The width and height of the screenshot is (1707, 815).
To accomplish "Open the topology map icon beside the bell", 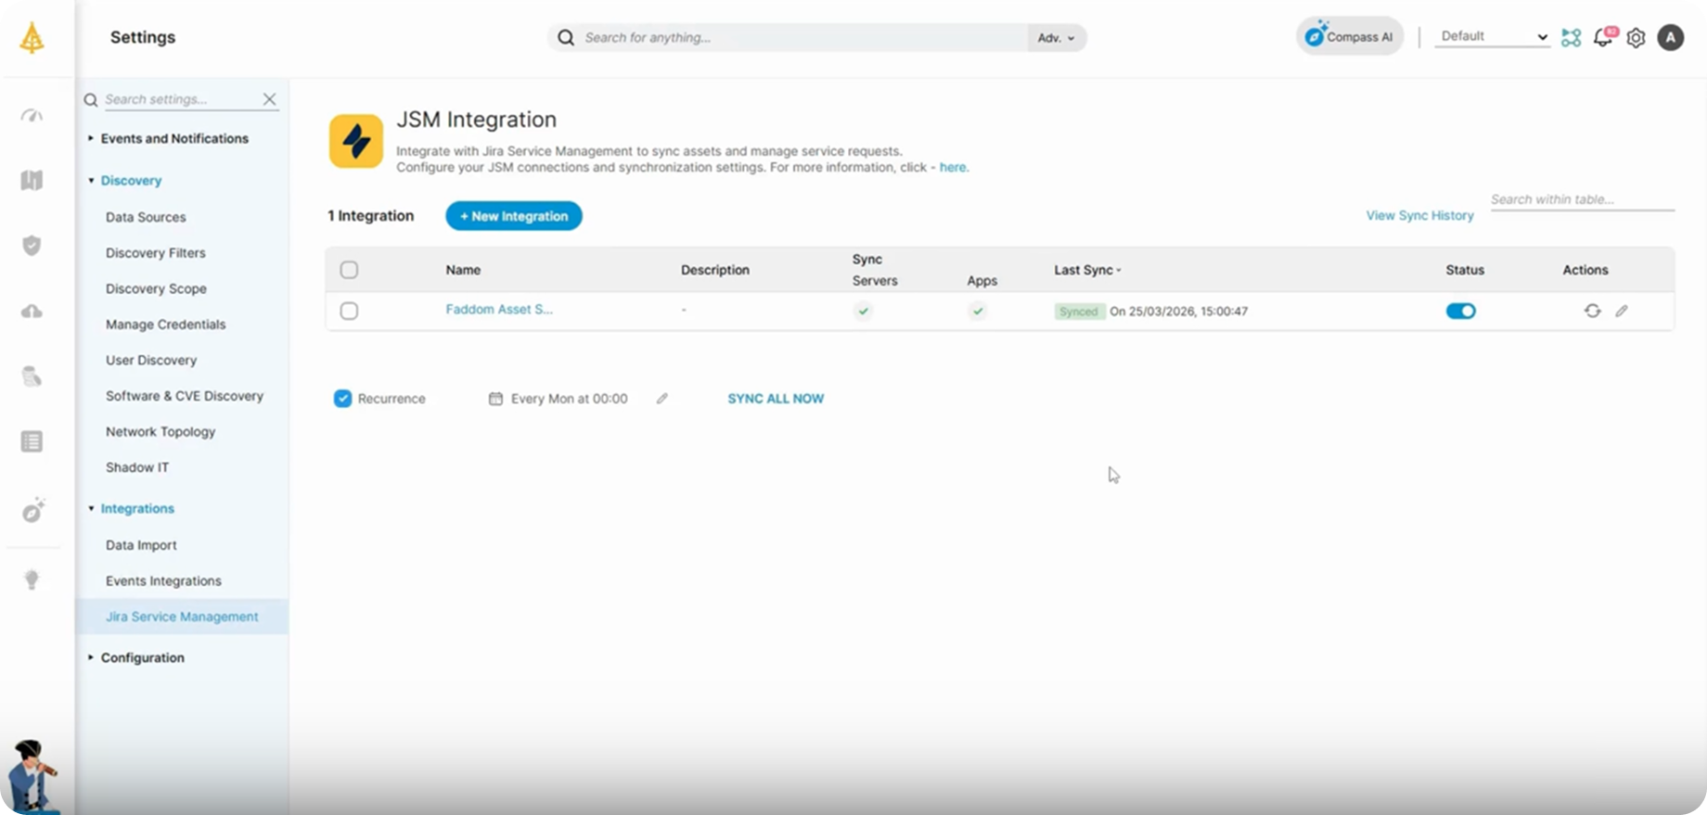I will pyautogui.click(x=1571, y=38).
